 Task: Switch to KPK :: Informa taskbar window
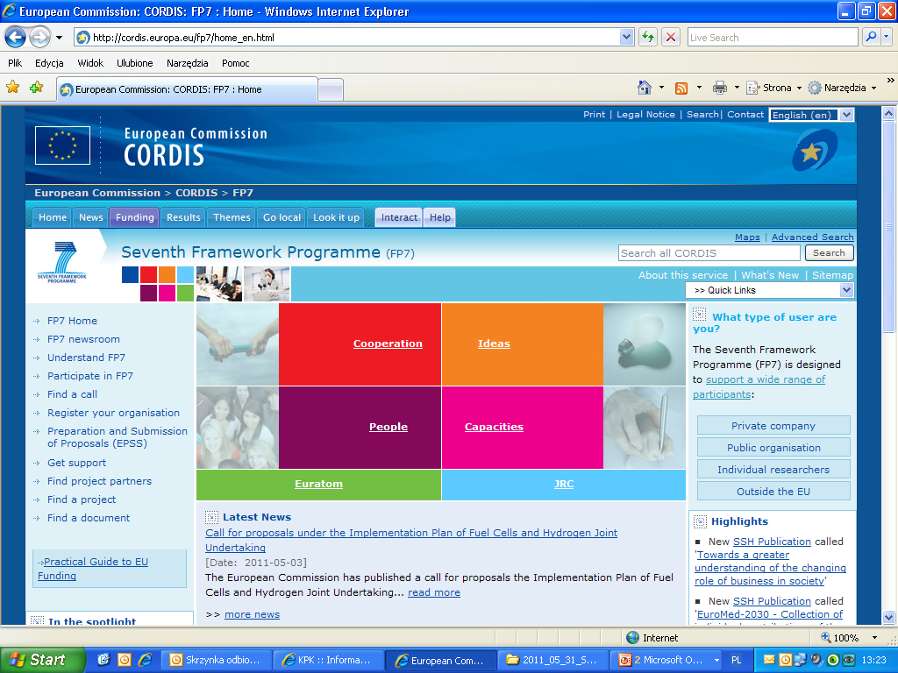[x=329, y=660]
